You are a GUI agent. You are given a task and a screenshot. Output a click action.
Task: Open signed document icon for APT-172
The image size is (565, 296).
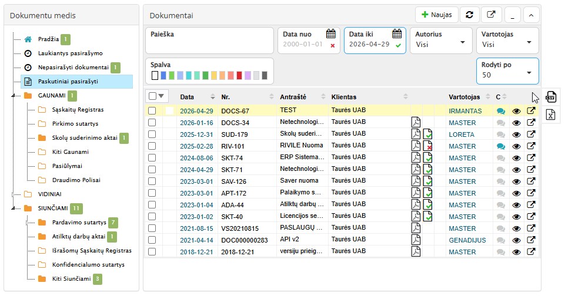[x=427, y=193]
